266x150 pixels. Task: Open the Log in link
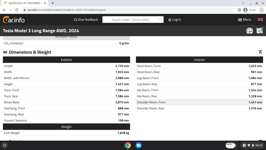click(174, 20)
